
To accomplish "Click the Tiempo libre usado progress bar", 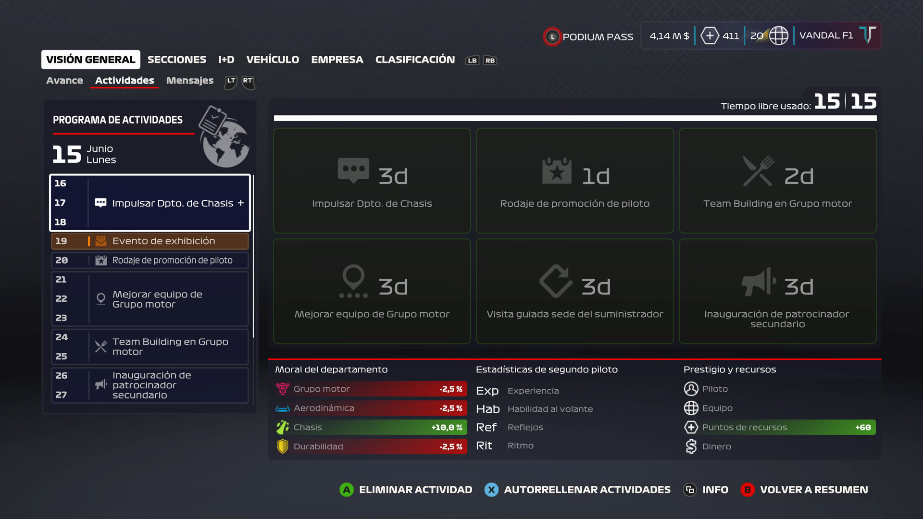I will coord(575,118).
